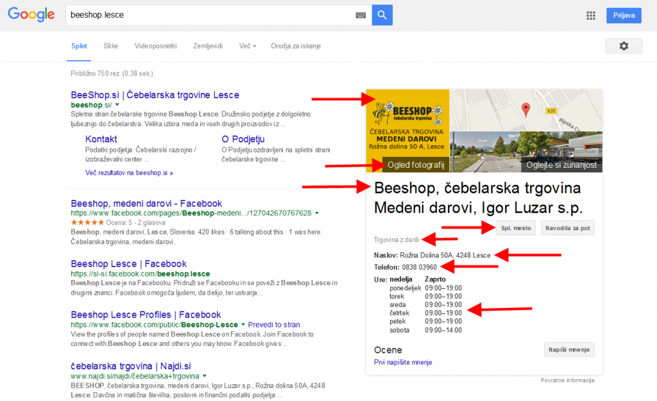Open the on-screen keyboard icon in search bar

361,14
